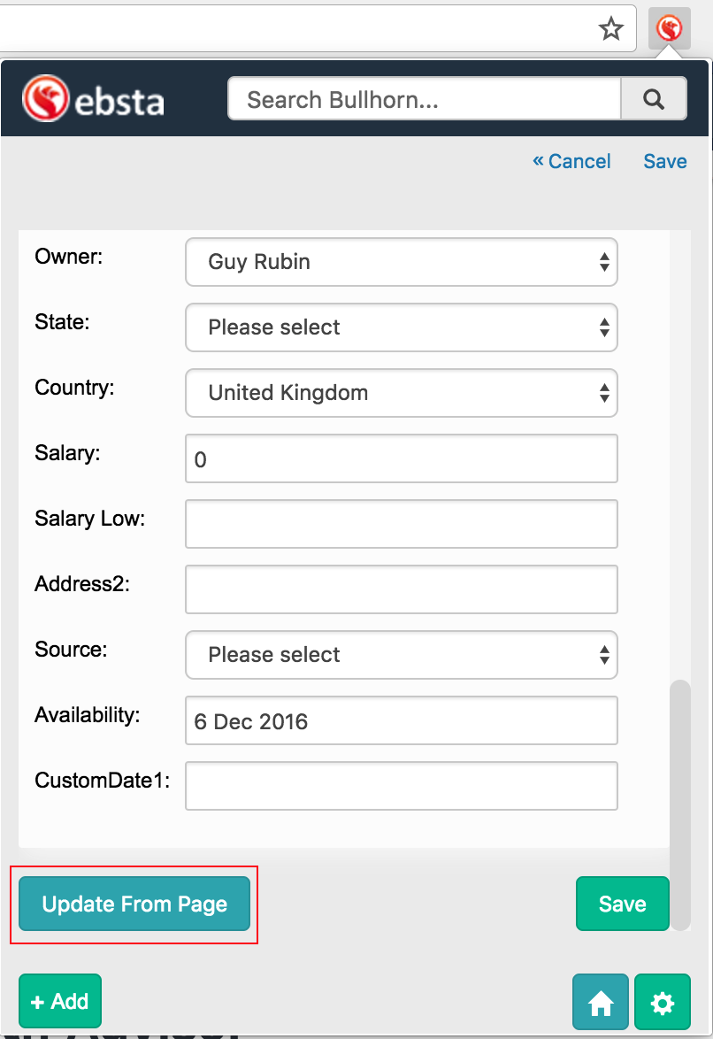Expand the Source dropdown
The image size is (713, 1039).
pos(401,655)
